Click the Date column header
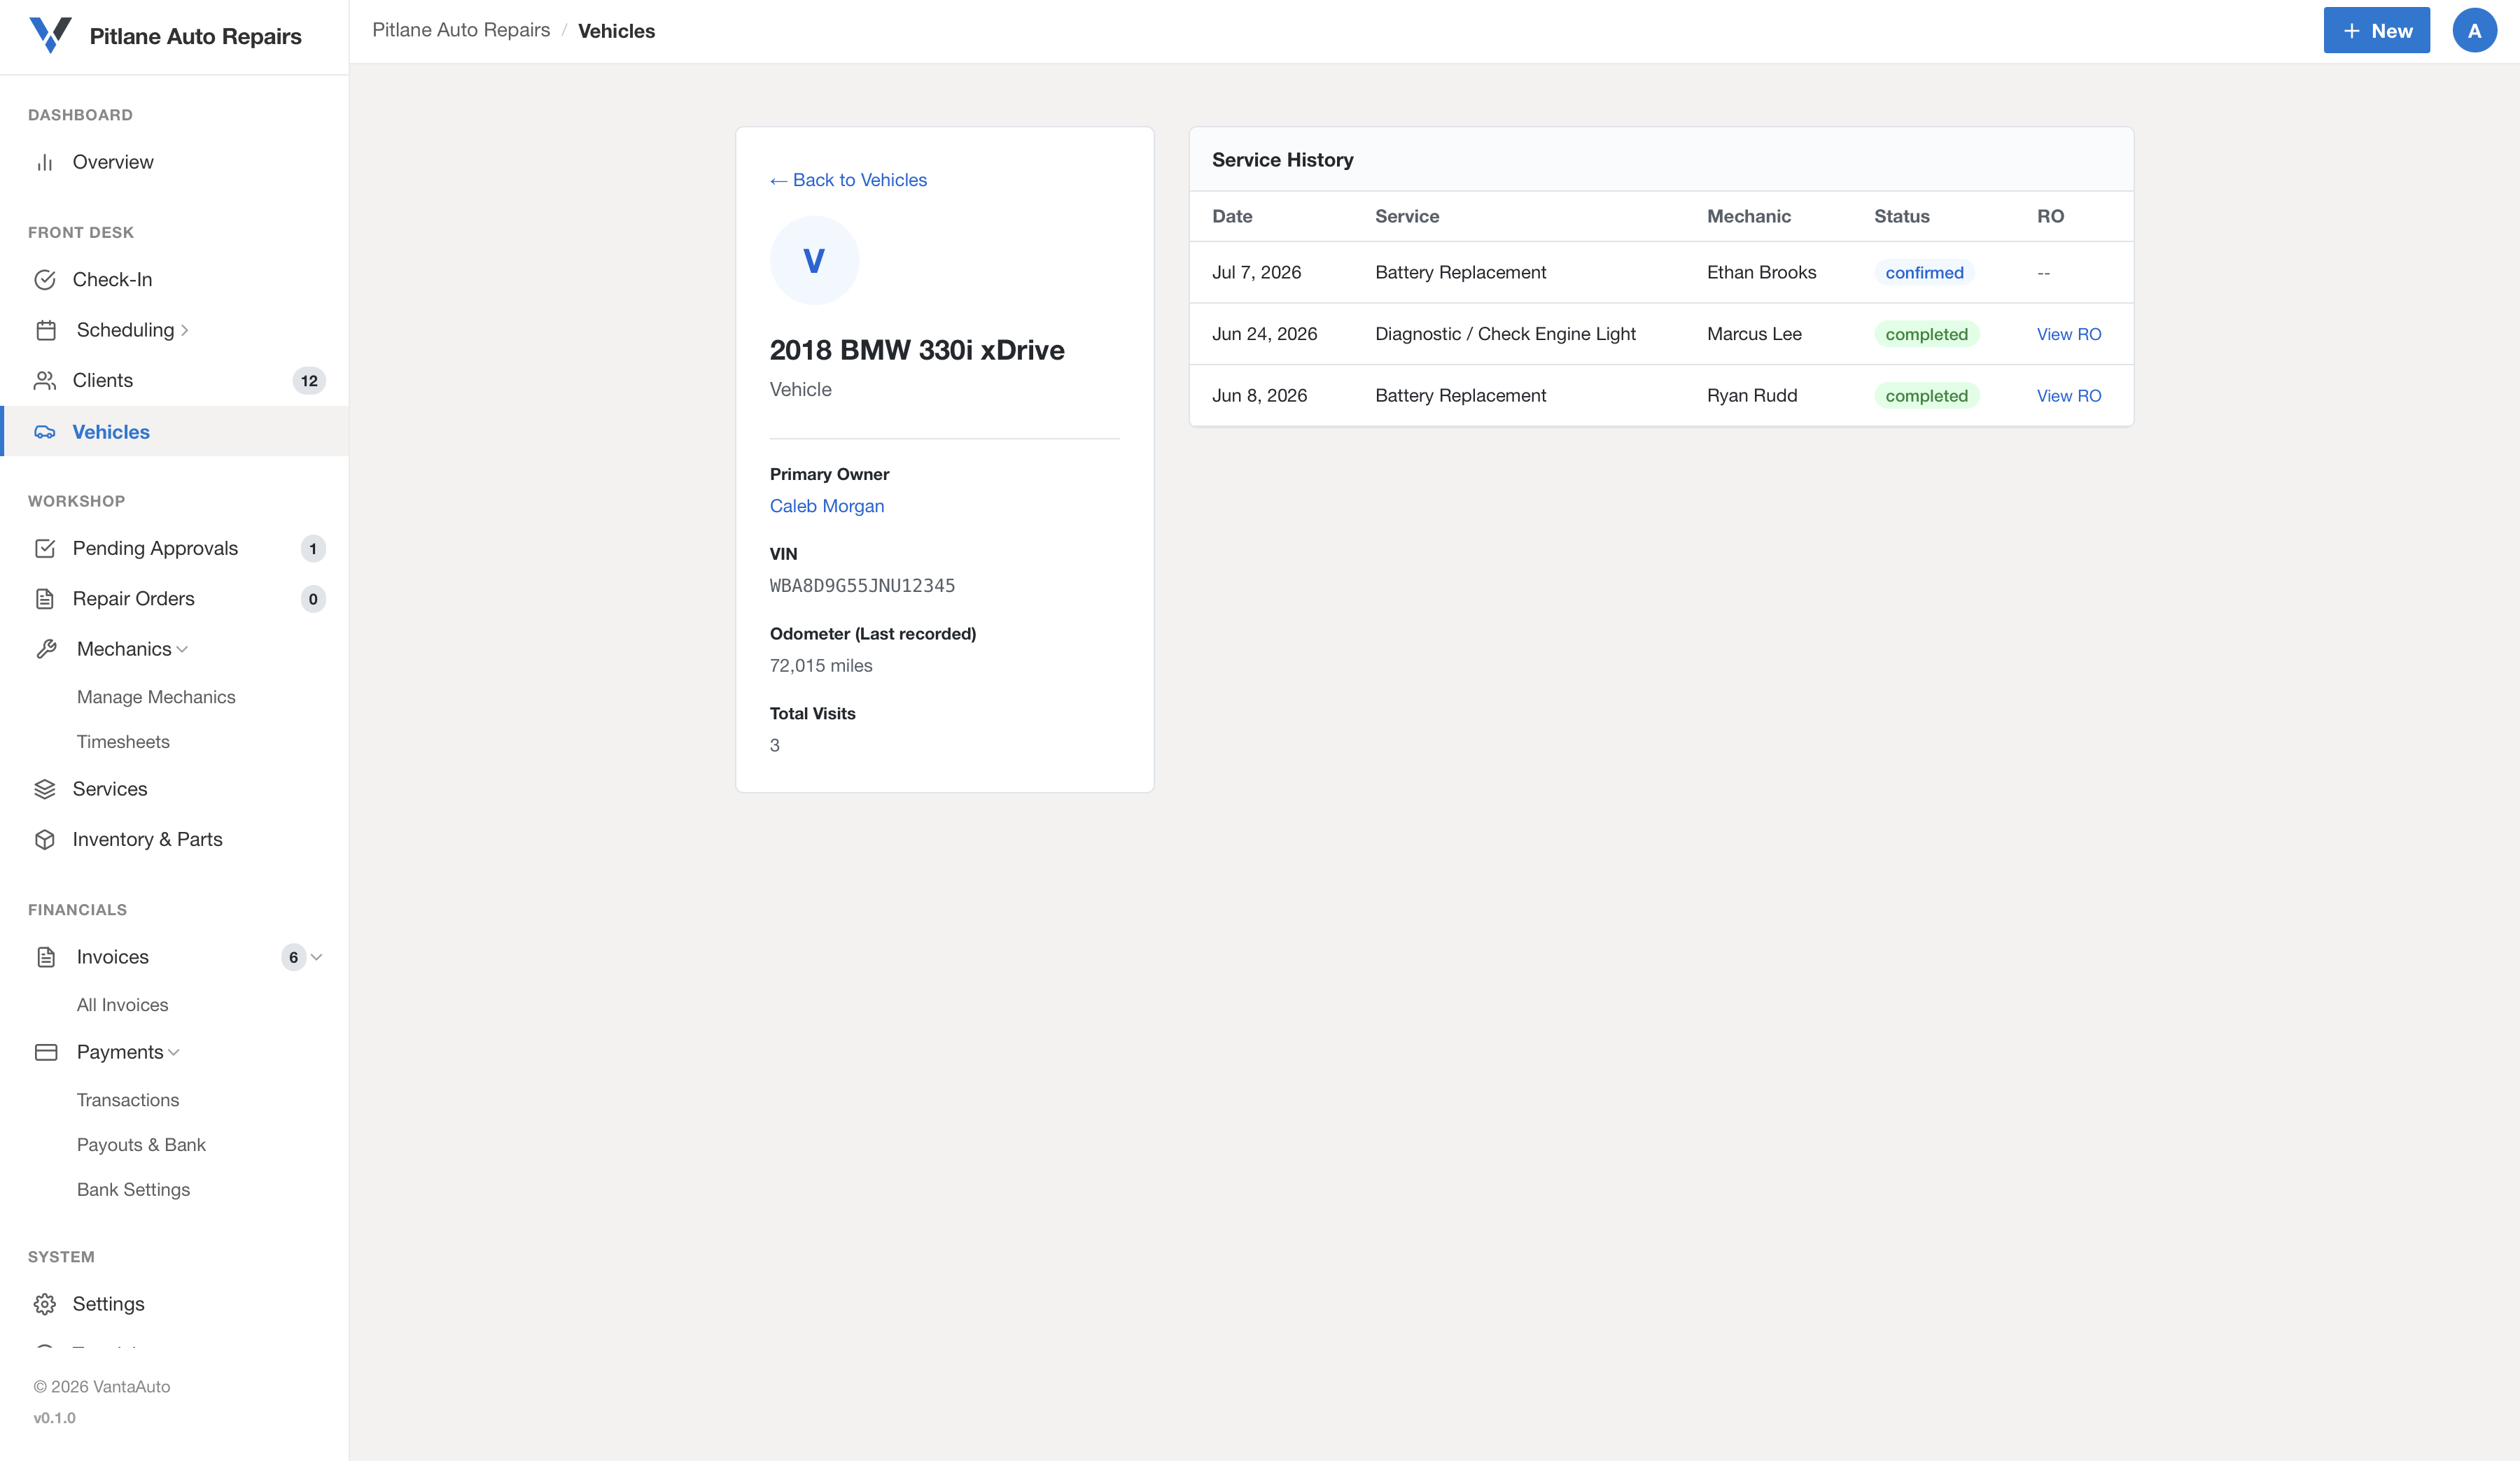The image size is (2520, 1461). coord(1232,217)
